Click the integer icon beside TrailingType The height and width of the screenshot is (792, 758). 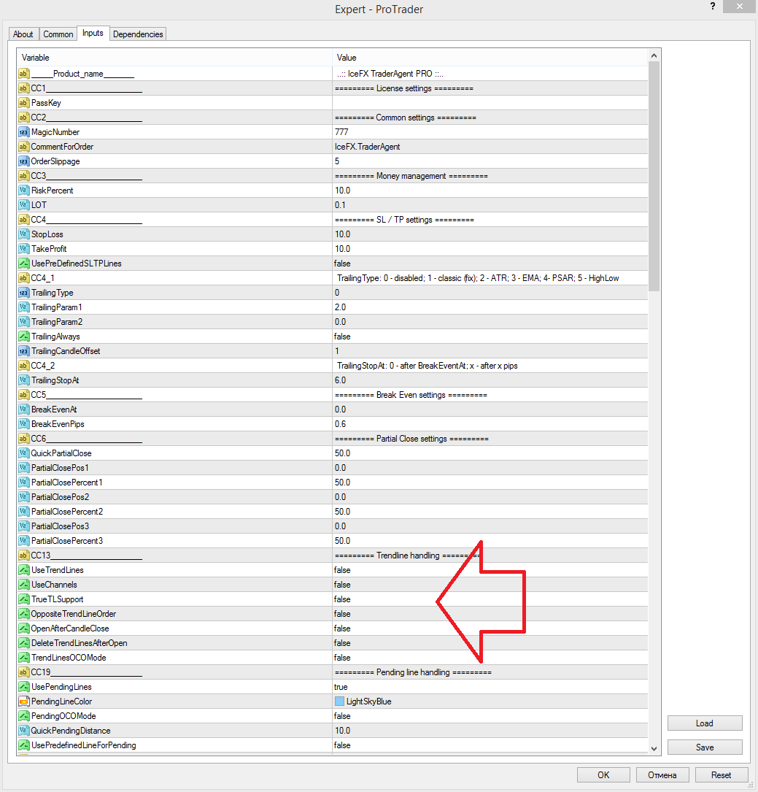[24, 293]
